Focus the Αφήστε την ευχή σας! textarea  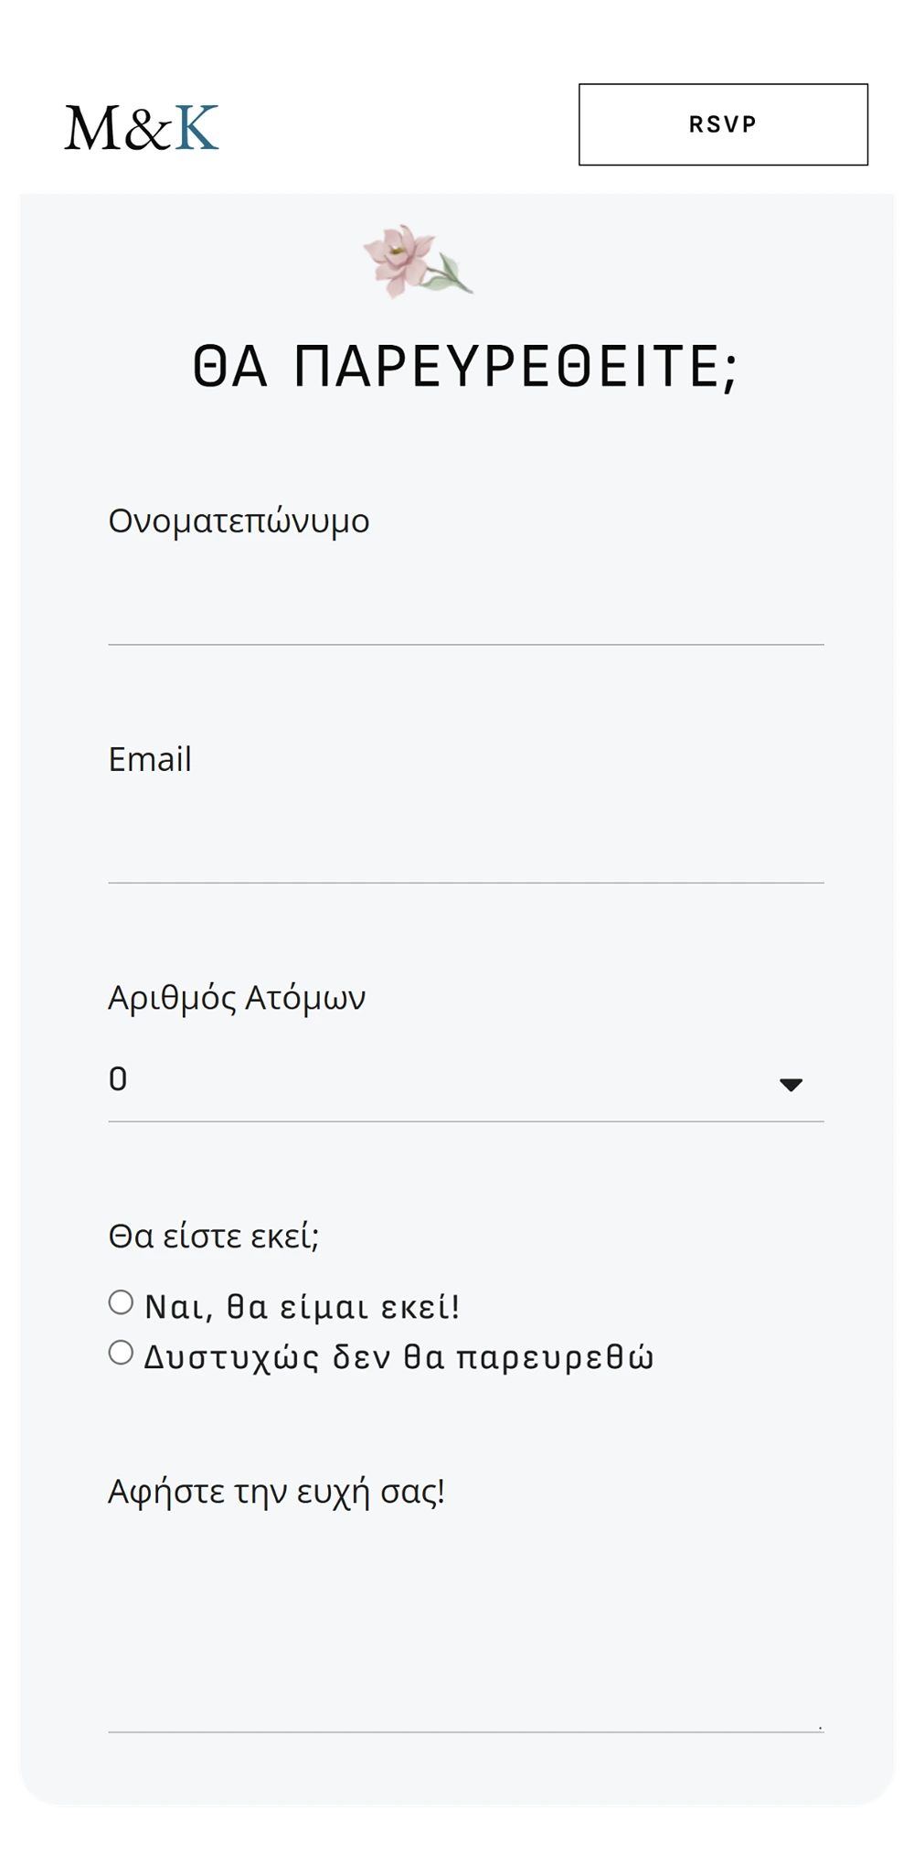point(466,1633)
